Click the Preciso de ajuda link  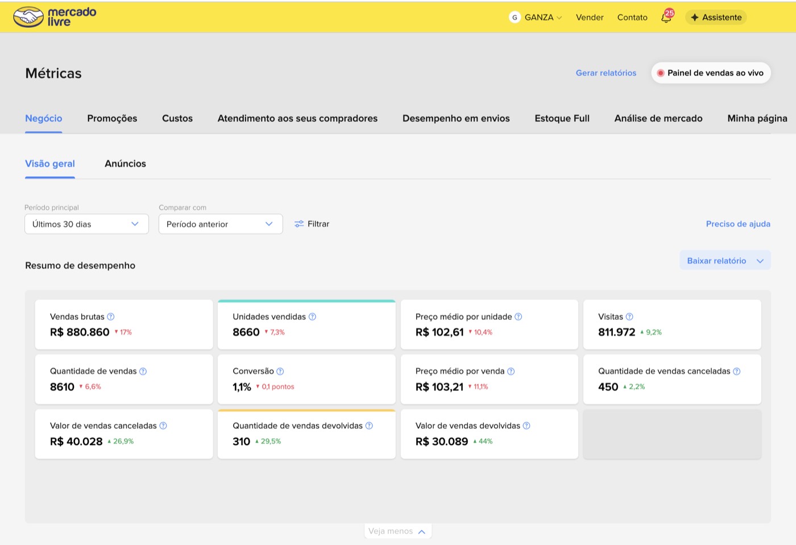(x=738, y=224)
